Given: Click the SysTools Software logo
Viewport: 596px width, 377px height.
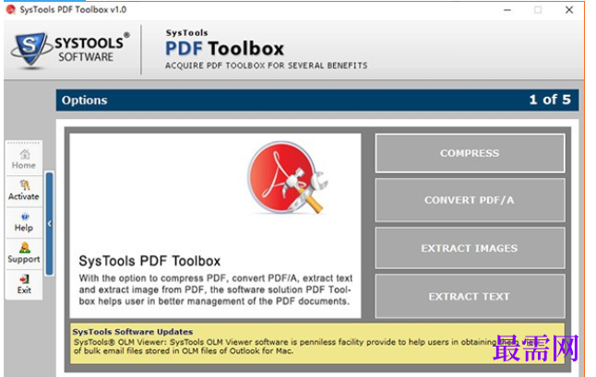Looking at the screenshot, I should coord(70,51).
